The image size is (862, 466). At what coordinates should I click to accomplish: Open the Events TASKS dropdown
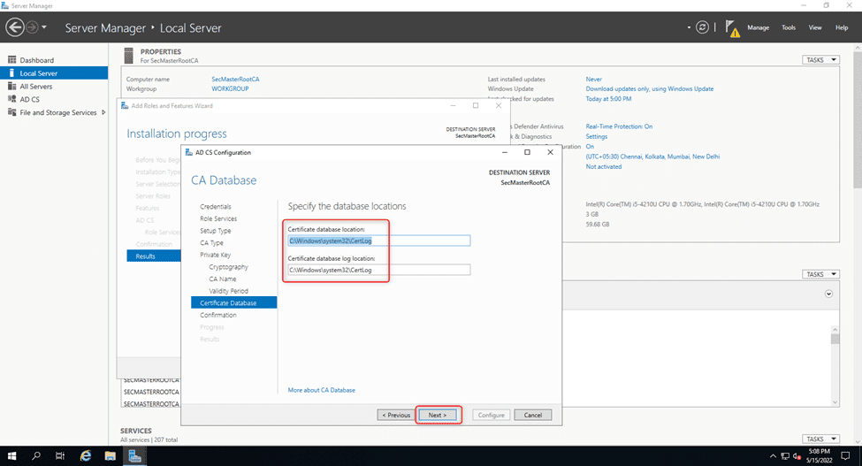click(x=820, y=274)
